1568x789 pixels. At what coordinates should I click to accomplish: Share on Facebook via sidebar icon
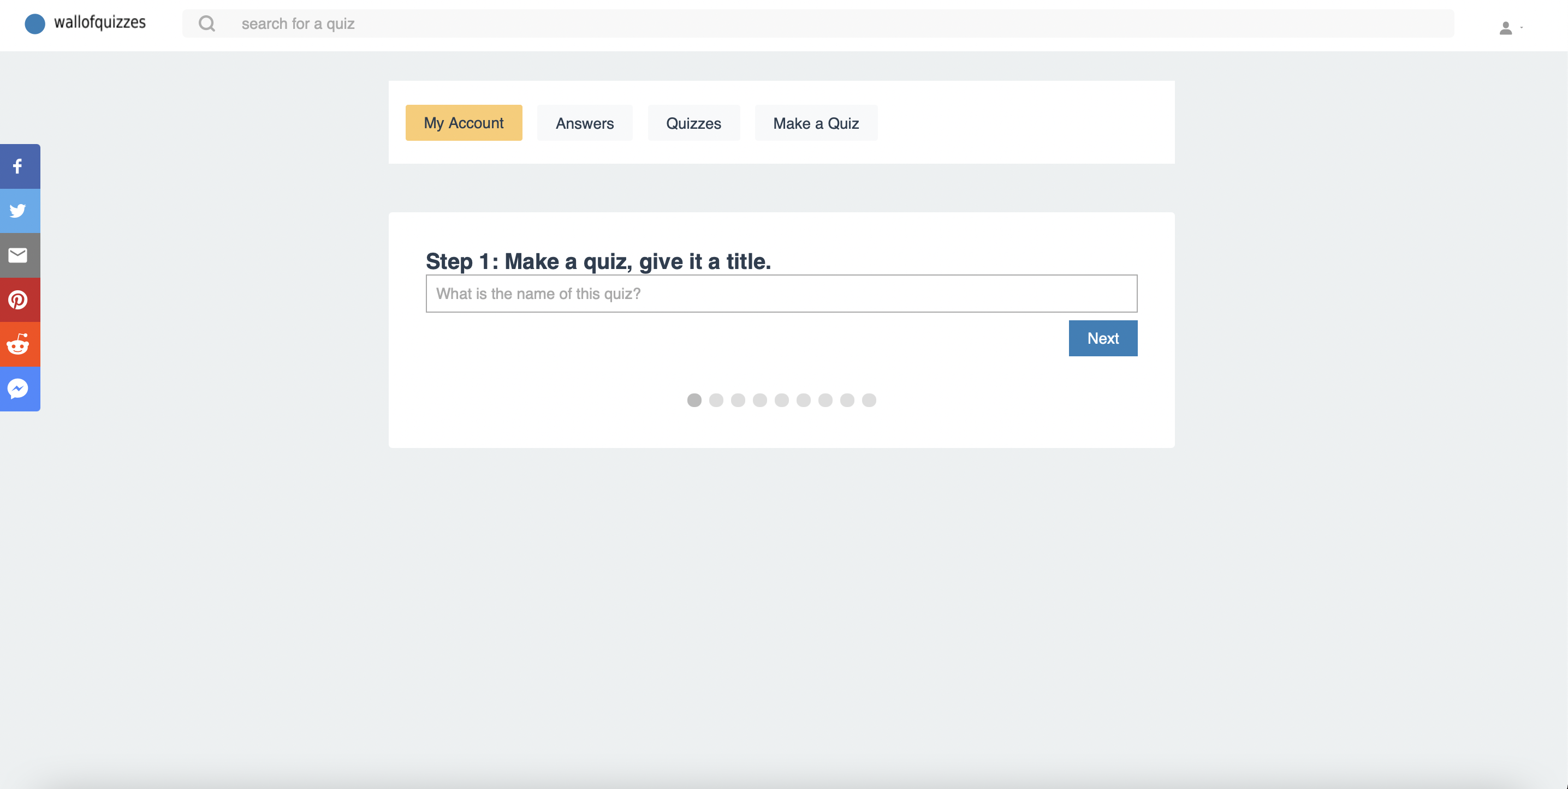18,166
